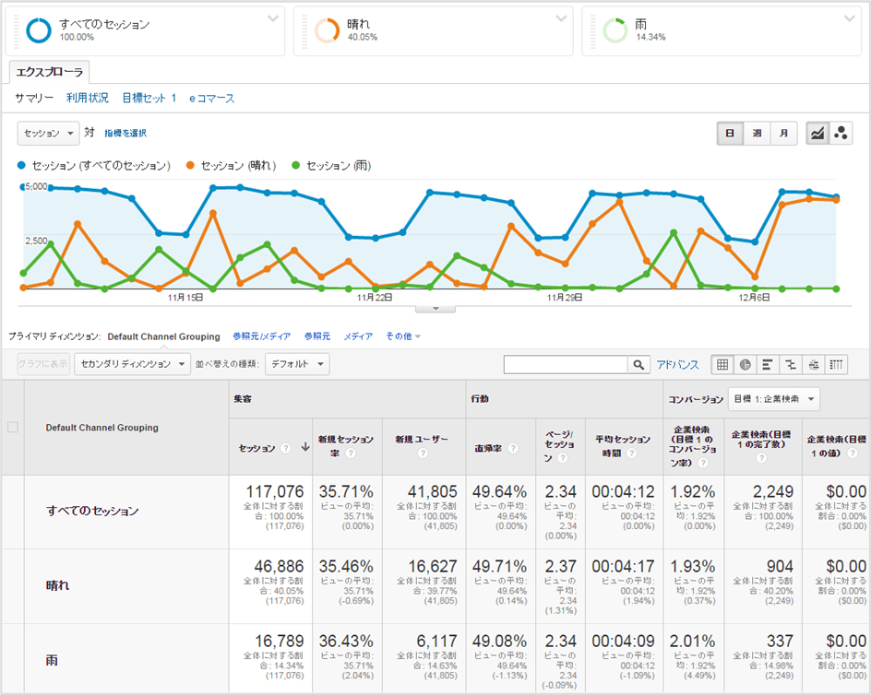871x695 pixels.
Task: Click the help icon beside 直帰率
Action: click(513, 448)
